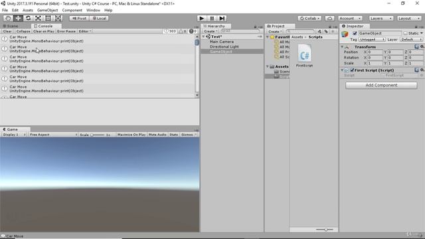Viewport: 425px width, 239px height.
Task: Open the Display 1 dropdown
Action: 15,134
